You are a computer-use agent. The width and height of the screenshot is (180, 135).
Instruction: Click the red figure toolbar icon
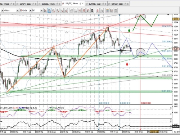coord(98,10)
